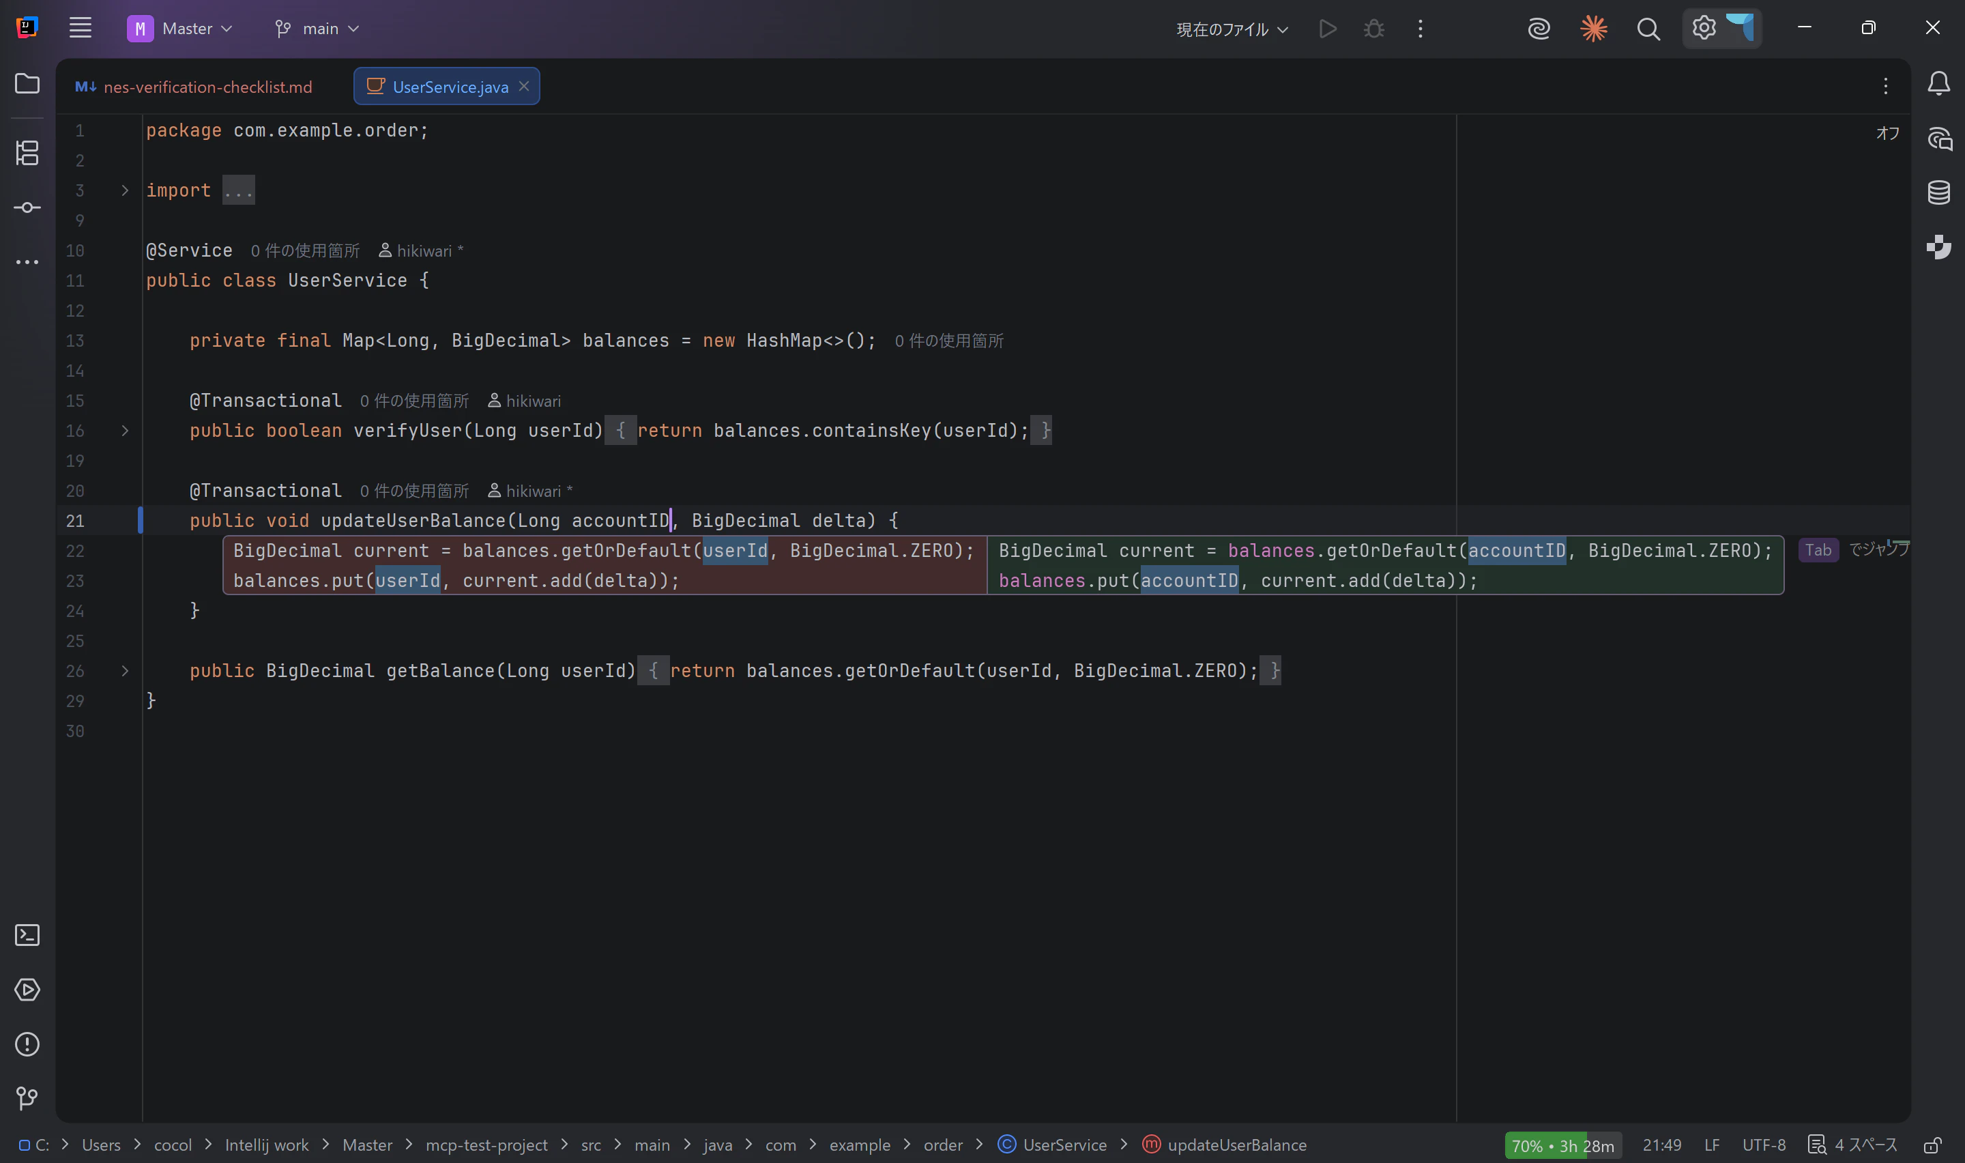
Task: Open the Structure tool window icon
Action: [x=27, y=153]
